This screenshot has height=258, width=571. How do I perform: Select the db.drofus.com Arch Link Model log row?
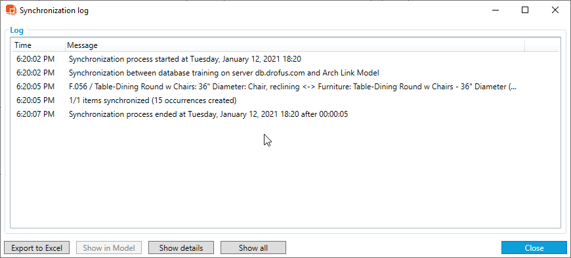(x=285, y=73)
